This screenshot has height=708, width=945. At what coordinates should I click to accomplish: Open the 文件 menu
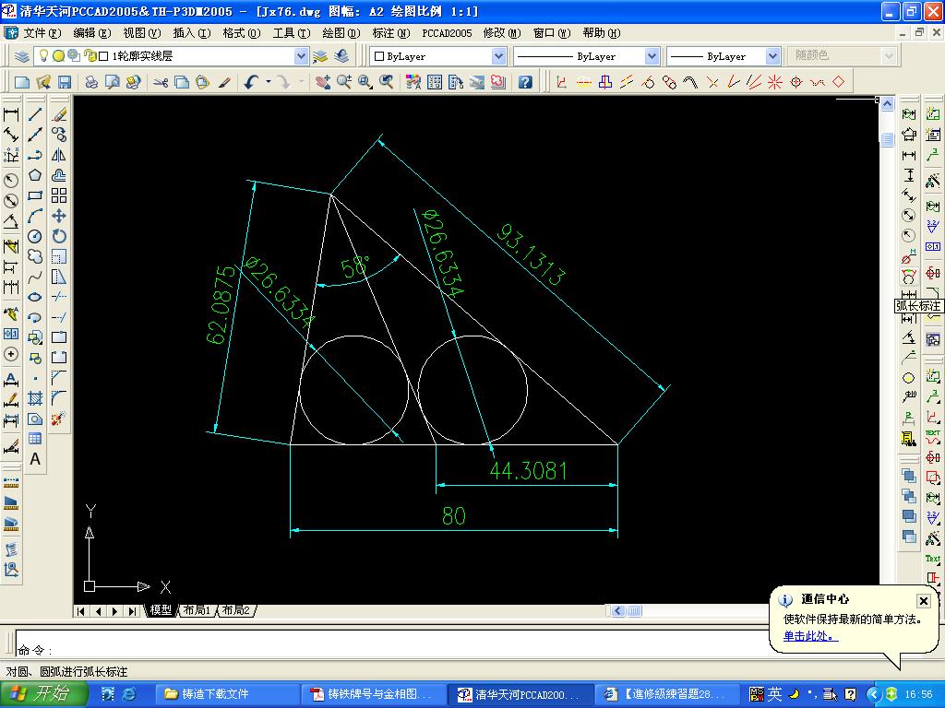click(42, 32)
